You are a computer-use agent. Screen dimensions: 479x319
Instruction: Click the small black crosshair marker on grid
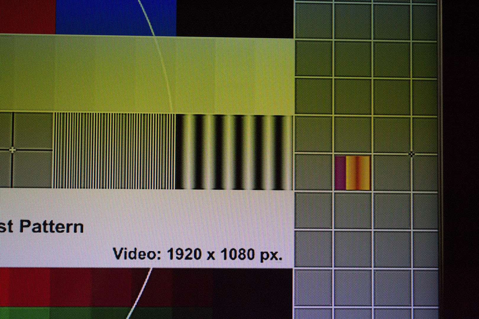point(411,154)
